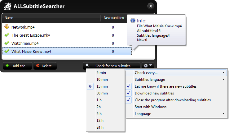Select the 24 h check interval
Viewport: 229px width, 133px height.
105,127
